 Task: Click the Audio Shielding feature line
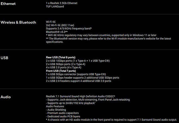coord(56,110)
